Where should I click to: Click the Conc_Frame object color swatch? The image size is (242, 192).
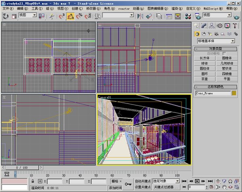[x=234, y=93]
